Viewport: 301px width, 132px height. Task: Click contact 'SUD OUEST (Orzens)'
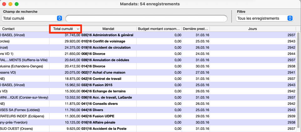[16, 129]
